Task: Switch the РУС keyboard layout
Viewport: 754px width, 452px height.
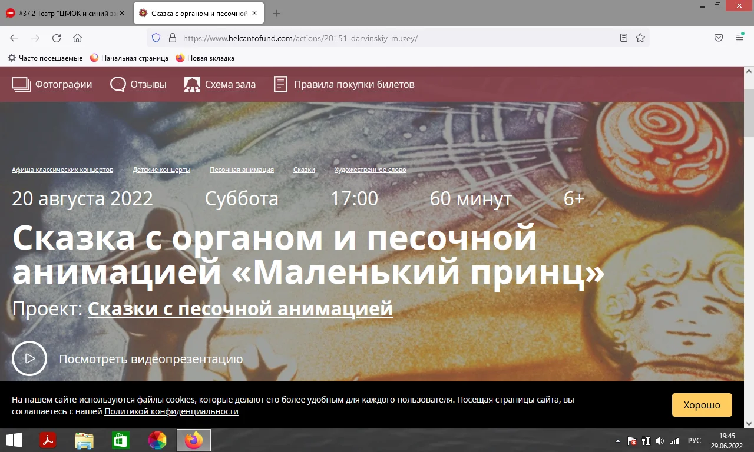Action: 694,440
